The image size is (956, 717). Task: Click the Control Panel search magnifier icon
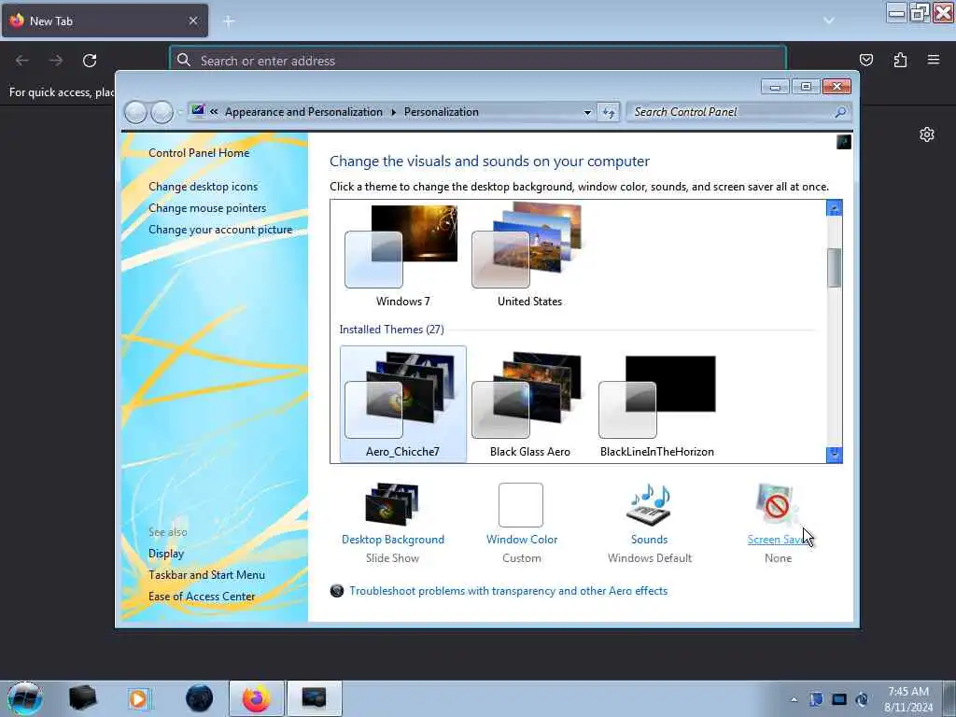click(840, 112)
